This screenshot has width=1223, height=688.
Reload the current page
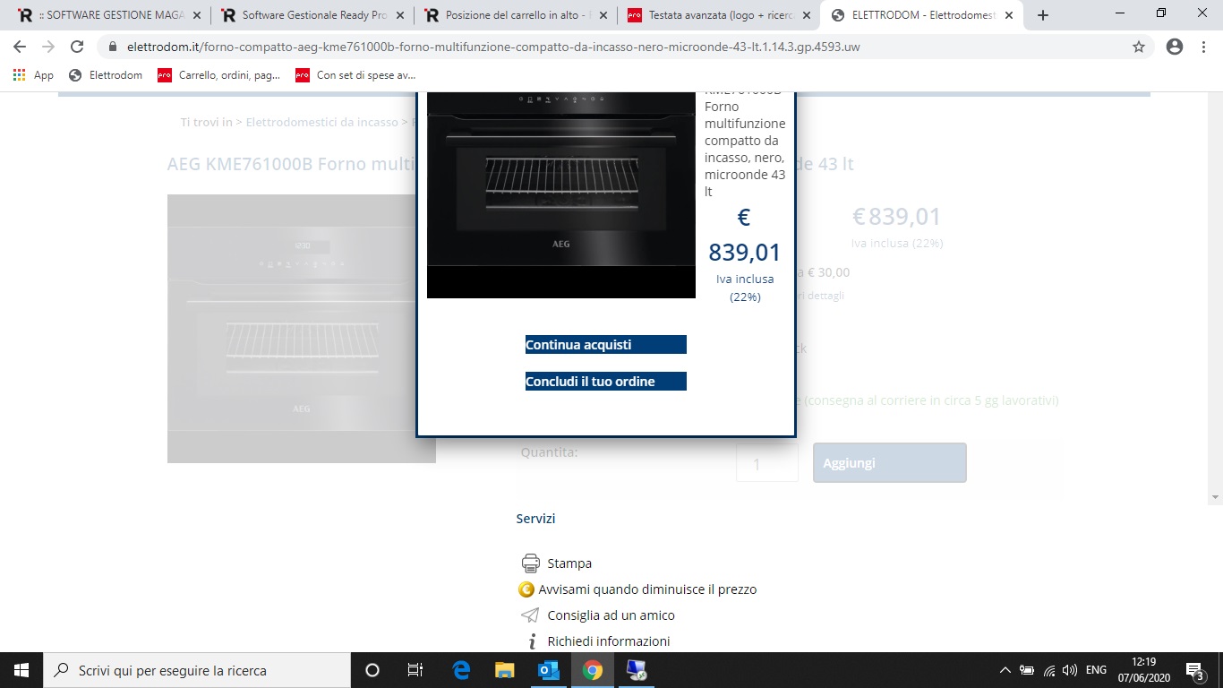(x=77, y=47)
